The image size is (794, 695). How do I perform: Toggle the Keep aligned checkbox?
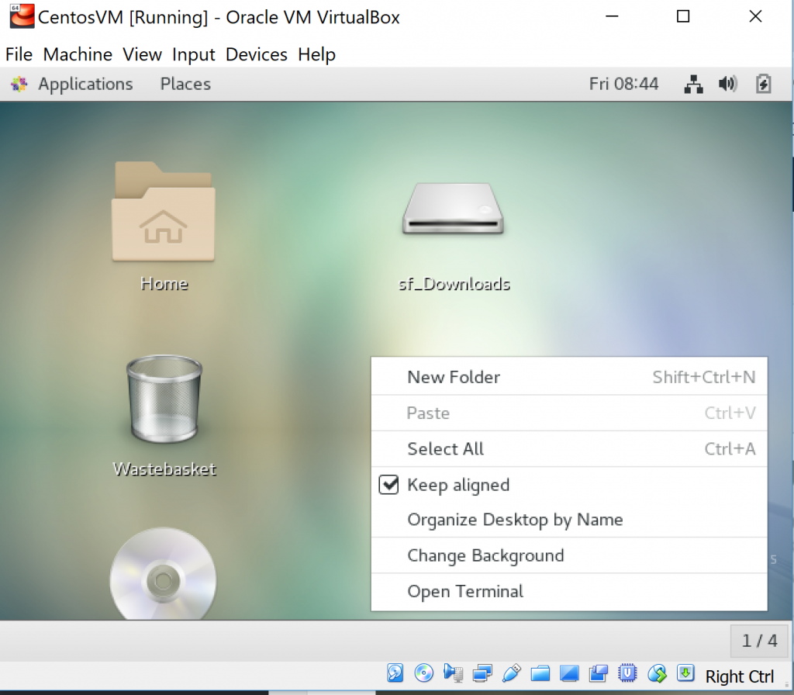coord(388,485)
